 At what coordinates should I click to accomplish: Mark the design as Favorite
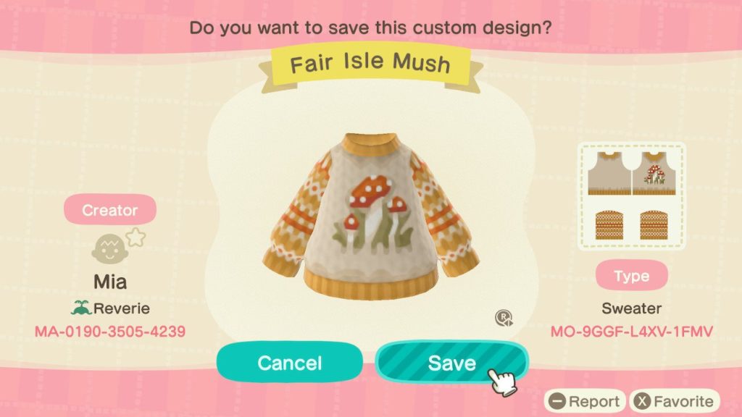[675, 401]
